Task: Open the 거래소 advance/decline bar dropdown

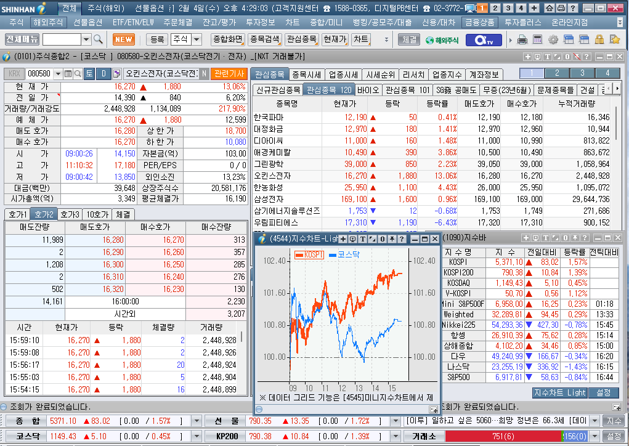Action: pyautogui.click(x=595, y=436)
